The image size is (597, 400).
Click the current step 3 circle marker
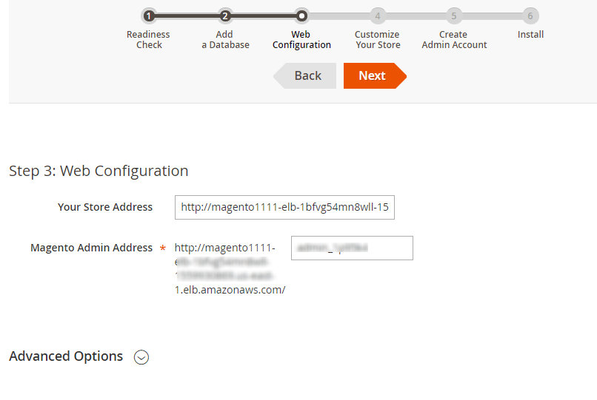[301, 16]
